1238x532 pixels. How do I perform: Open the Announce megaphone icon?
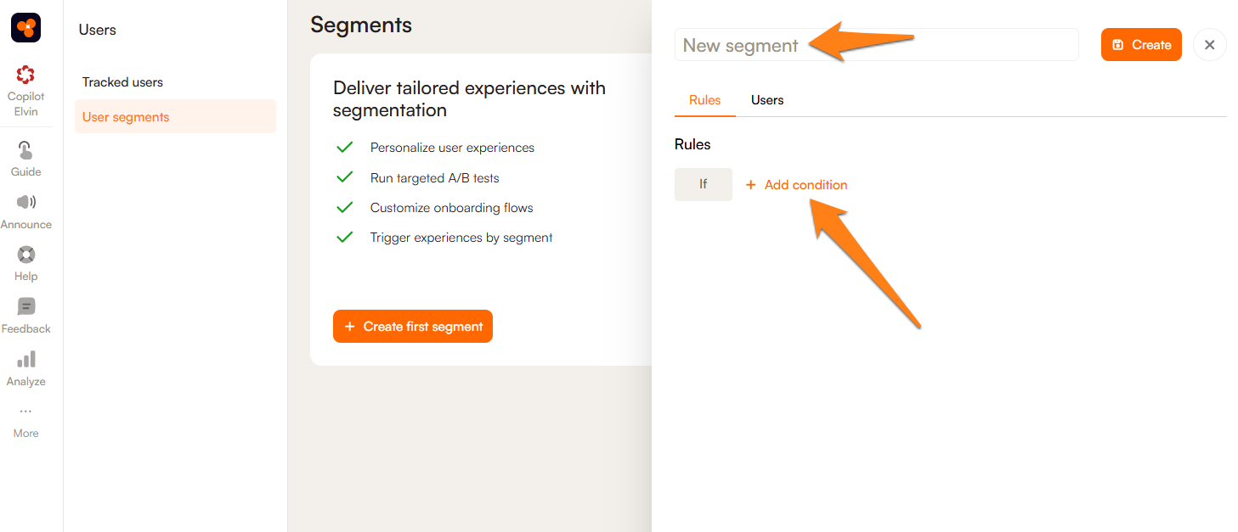click(x=25, y=203)
